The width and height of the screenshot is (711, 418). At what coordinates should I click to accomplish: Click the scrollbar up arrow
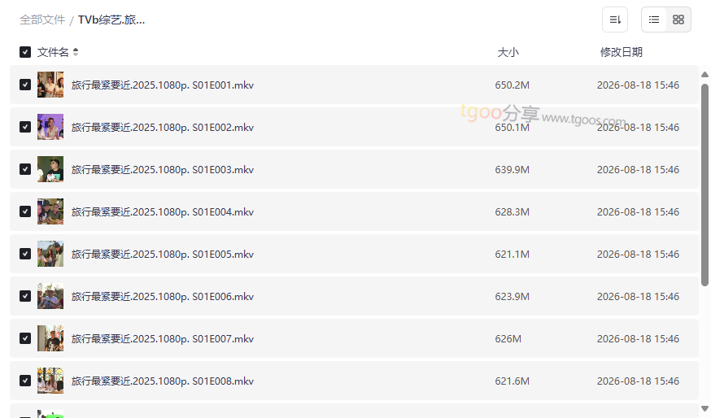pos(704,75)
